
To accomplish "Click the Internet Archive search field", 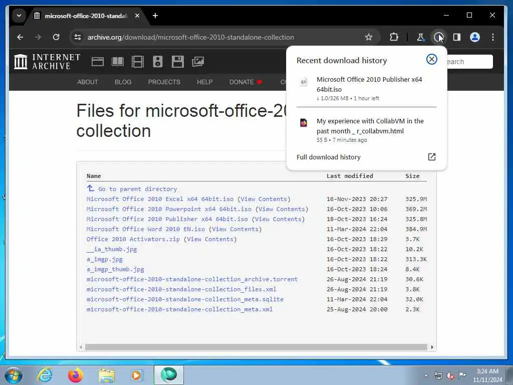I will [470, 62].
